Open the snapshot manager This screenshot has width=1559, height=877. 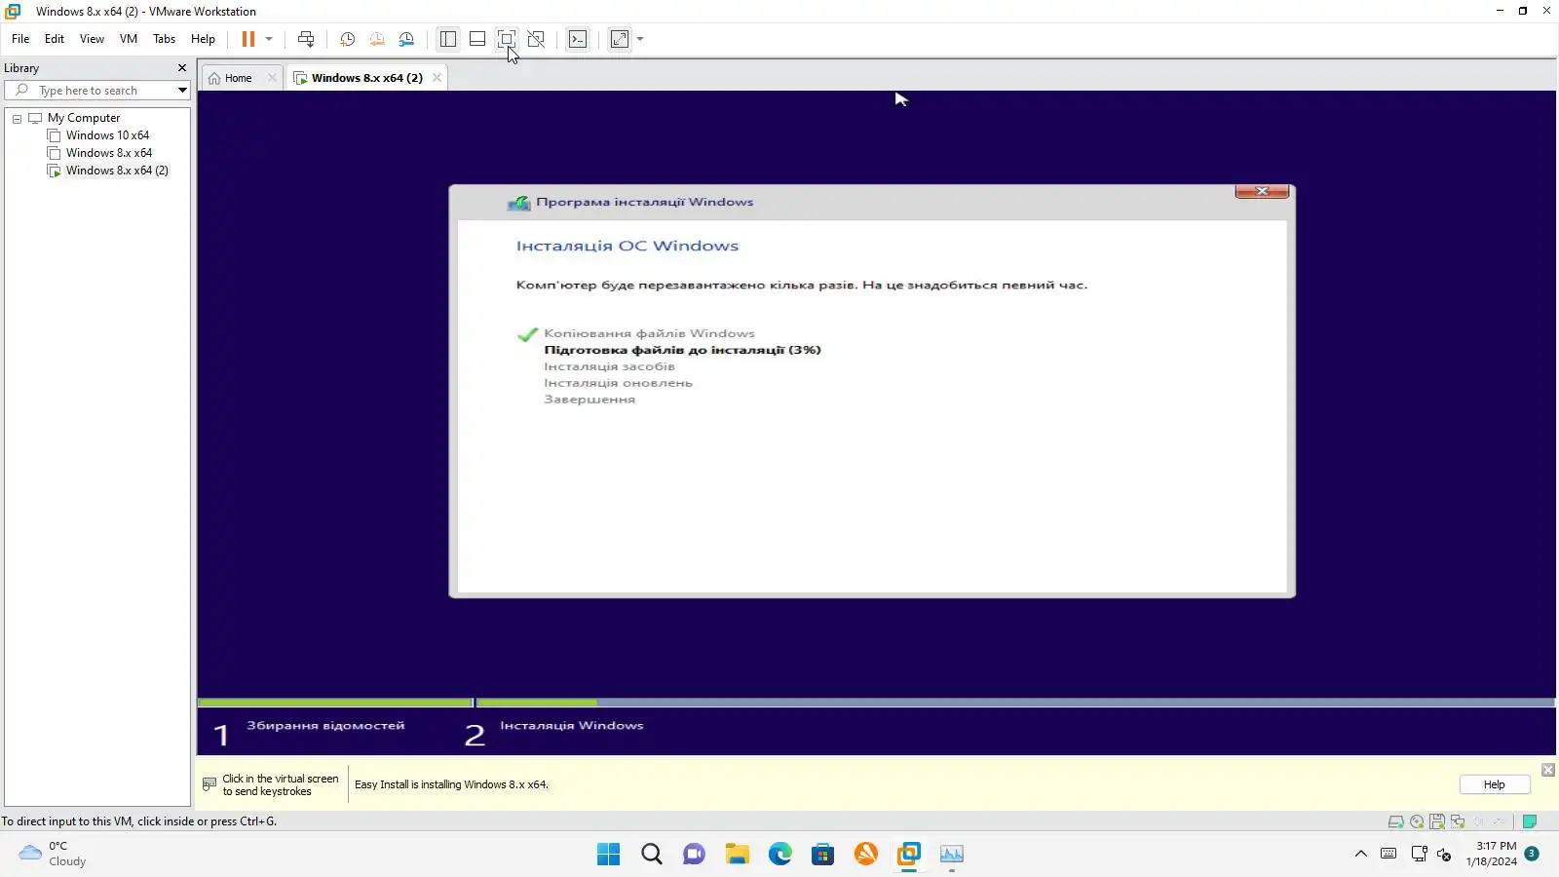406,39
